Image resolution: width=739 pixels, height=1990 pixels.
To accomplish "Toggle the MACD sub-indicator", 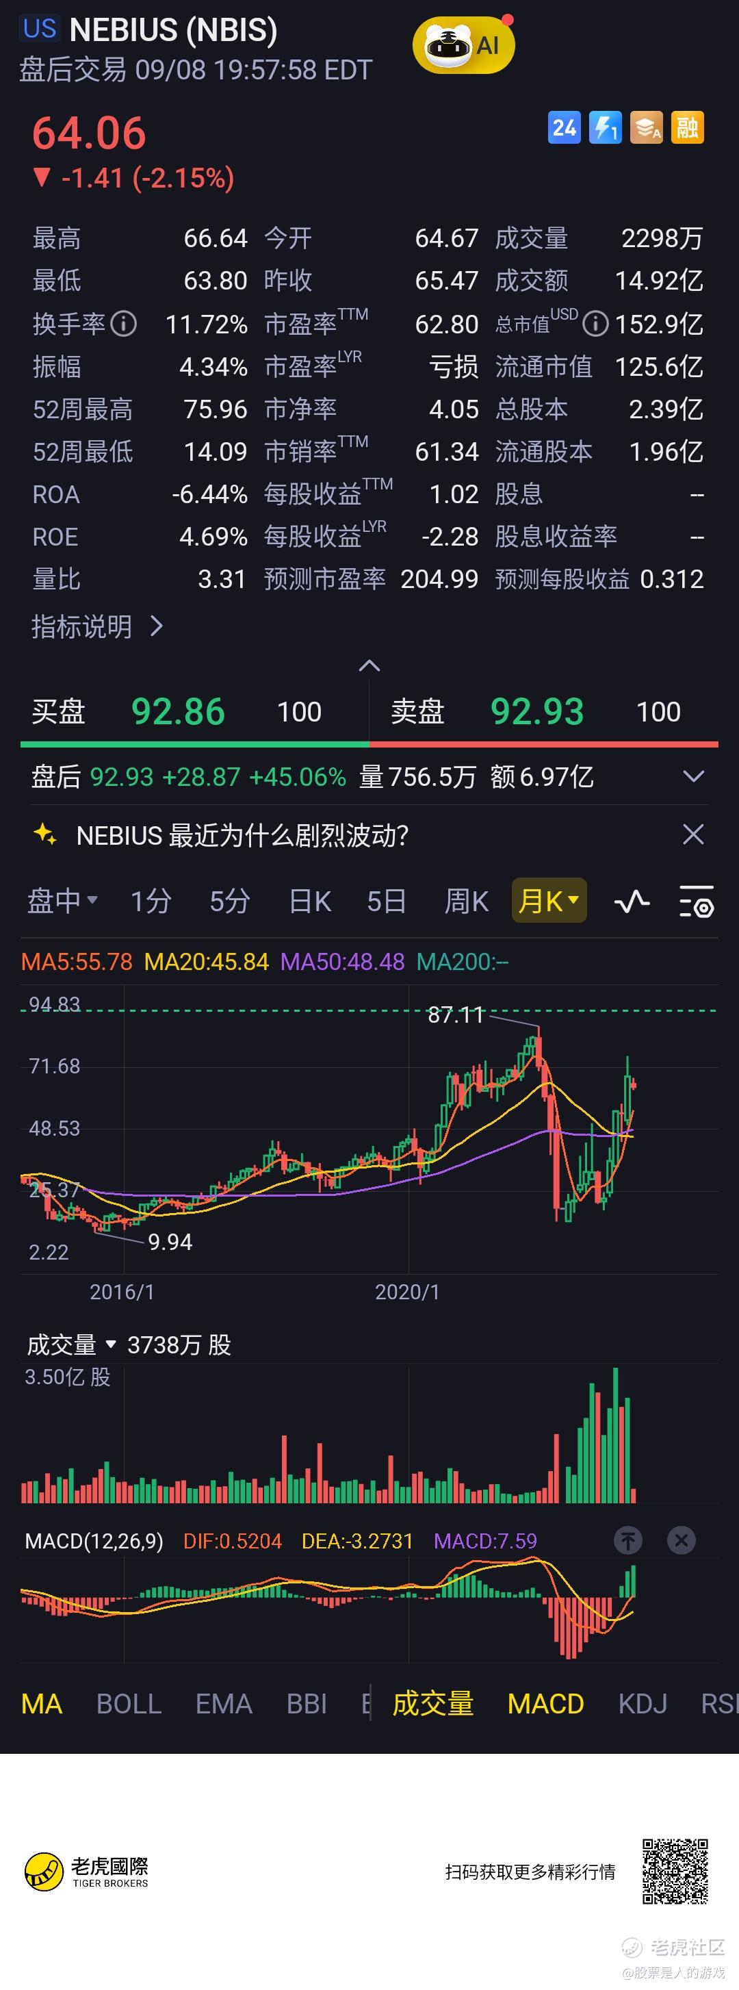I will [545, 1703].
